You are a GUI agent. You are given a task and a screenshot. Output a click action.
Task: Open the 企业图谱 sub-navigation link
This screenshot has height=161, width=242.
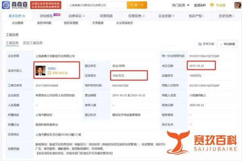click(18, 23)
